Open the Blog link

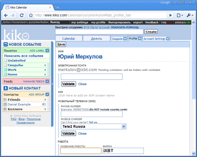(21, 119)
